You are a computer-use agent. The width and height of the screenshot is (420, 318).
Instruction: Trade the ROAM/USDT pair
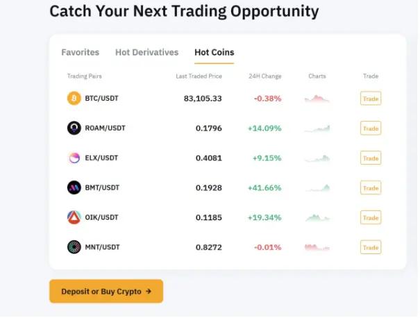(371, 128)
